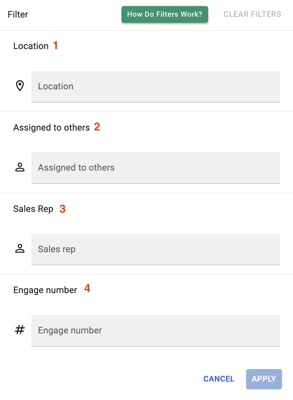293x400 pixels.
Task: Click the Filter dialog title
Action: tap(18, 14)
